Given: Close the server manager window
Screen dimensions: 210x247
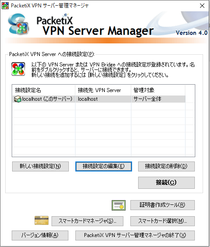Looking at the screenshot, I should [202, 6].
